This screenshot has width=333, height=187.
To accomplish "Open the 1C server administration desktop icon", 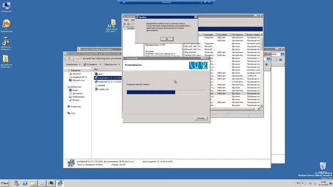I will click(6, 44).
